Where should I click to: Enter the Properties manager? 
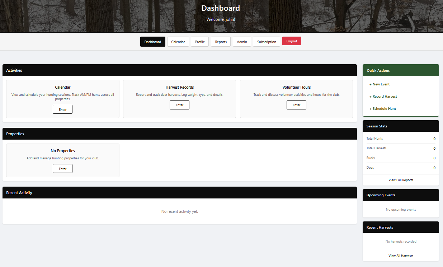(x=62, y=168)
